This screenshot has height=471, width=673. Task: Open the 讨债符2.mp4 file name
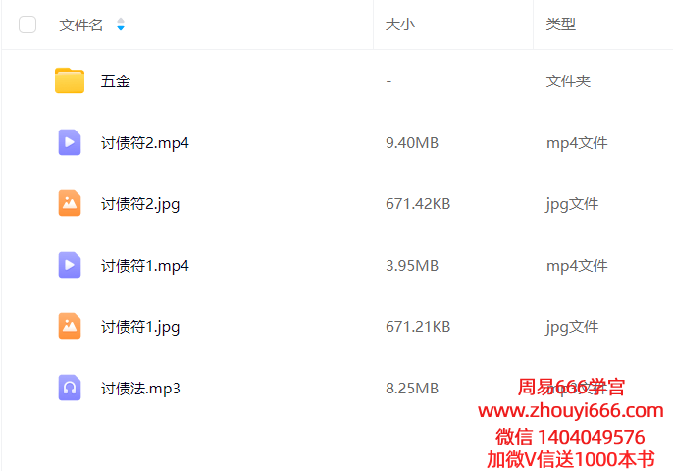(x=145, y=143)
